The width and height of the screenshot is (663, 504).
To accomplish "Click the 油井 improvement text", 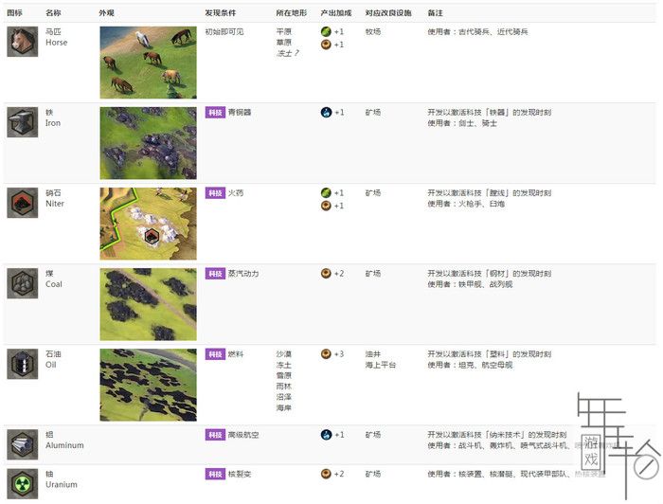I will click(373, 354).
